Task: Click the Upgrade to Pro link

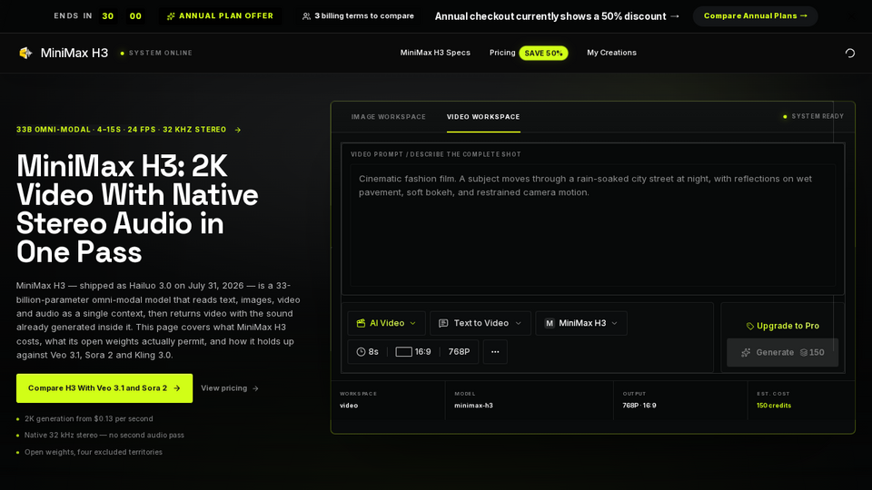Action: [x=782, y=326]
